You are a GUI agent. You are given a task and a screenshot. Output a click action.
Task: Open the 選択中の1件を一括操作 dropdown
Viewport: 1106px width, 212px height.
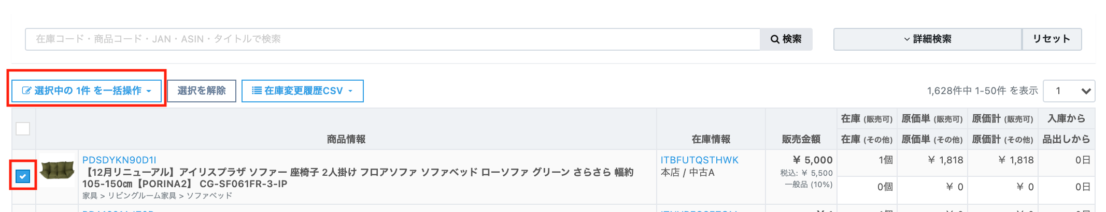tap(87, 91)
